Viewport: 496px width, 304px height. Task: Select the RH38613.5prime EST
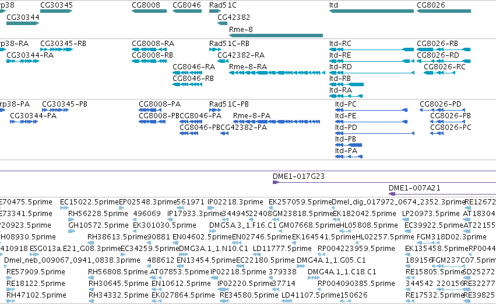click(x=91, y=243)
